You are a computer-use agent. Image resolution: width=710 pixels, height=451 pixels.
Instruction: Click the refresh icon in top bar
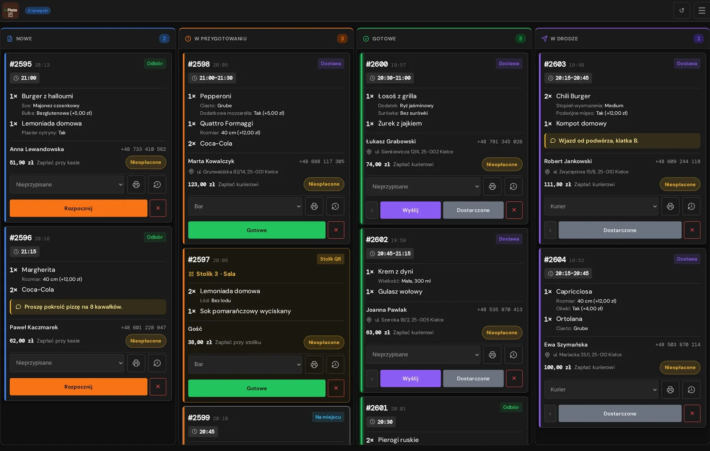click(x=682, y=11)
